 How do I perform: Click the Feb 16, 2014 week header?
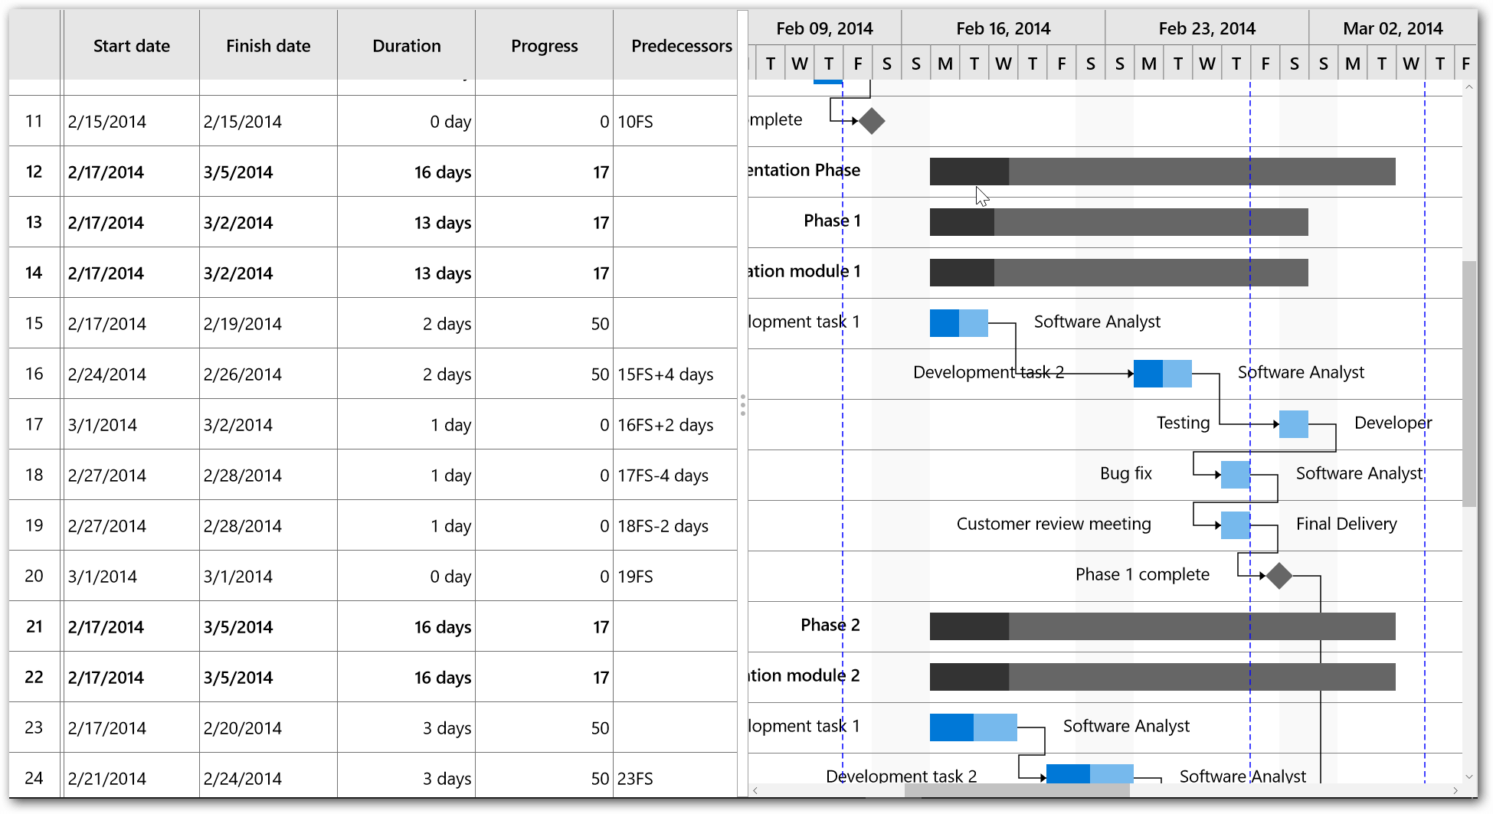[x=1003, y=28]
